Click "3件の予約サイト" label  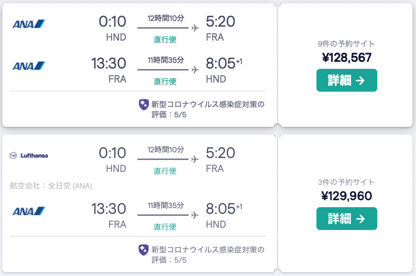(346, 182)
